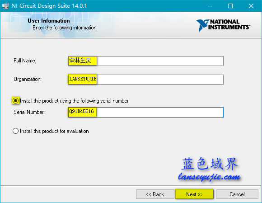Cancel the installation
The height and width of the screenshot is (203, 262).
(x=237, y=194)
